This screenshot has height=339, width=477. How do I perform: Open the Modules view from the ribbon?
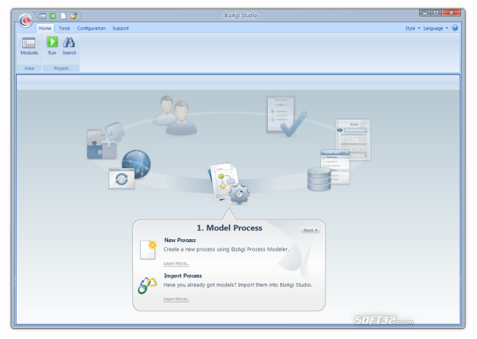tap(29, 46)
